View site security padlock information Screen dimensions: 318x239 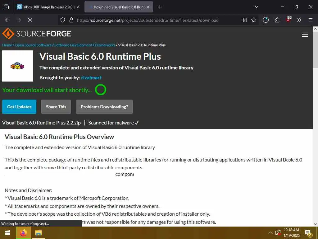click(71, 20)
